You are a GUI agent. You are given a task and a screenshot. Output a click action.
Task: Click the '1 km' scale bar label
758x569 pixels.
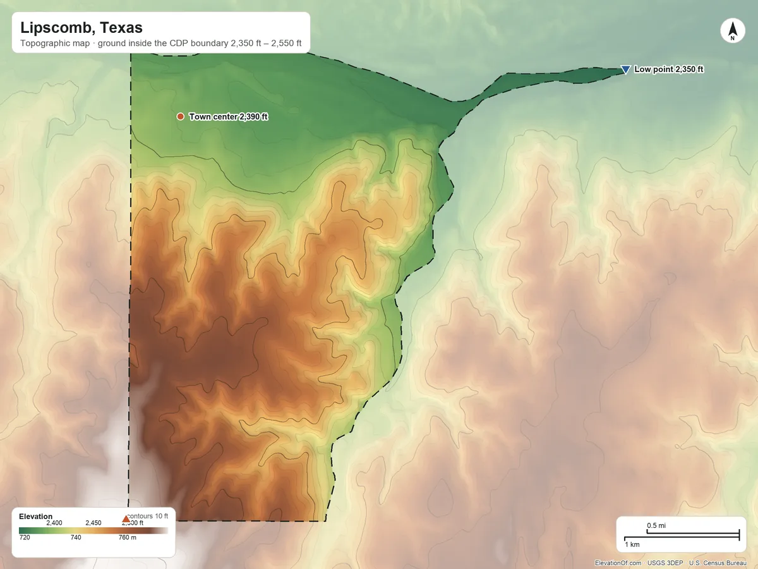point(632,544)
